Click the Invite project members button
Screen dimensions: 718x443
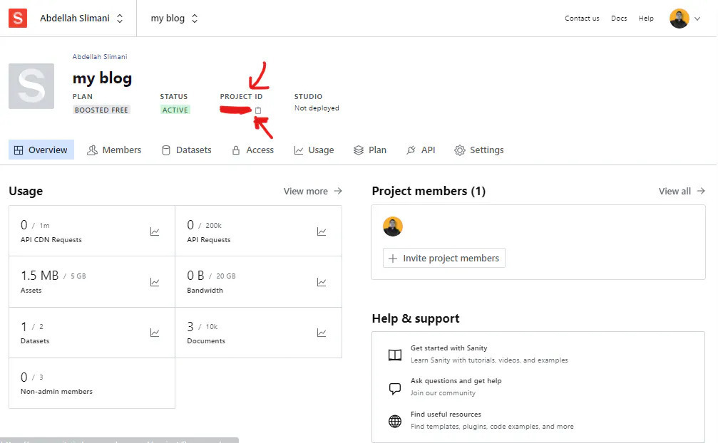tap(443, 258)
